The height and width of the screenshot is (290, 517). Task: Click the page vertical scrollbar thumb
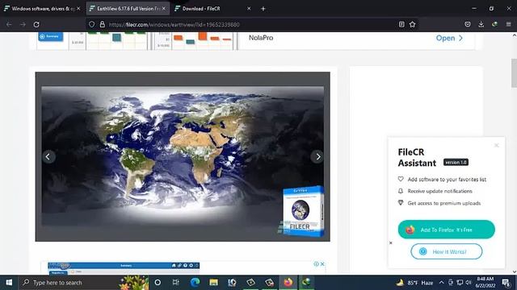(x=514, y=73)
